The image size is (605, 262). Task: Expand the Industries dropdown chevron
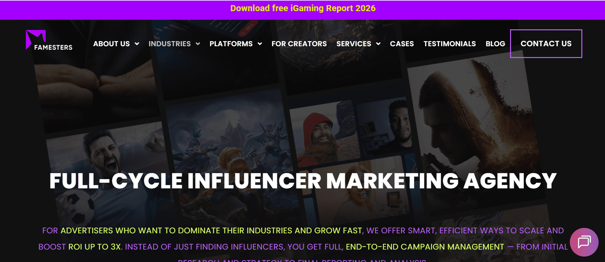(198, 44)
